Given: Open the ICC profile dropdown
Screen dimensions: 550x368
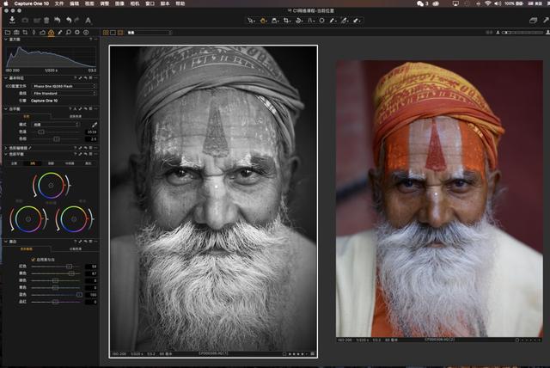Looking at the screenshot, I should click(64, 86).
